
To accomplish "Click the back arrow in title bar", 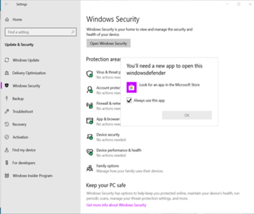I will click(6, 4).
